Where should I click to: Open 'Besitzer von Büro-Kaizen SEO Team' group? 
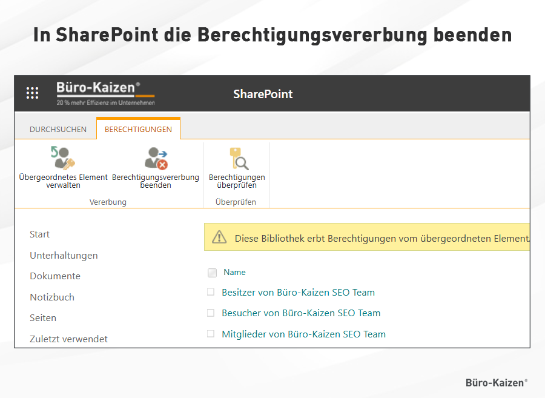(x=298, y=293)
